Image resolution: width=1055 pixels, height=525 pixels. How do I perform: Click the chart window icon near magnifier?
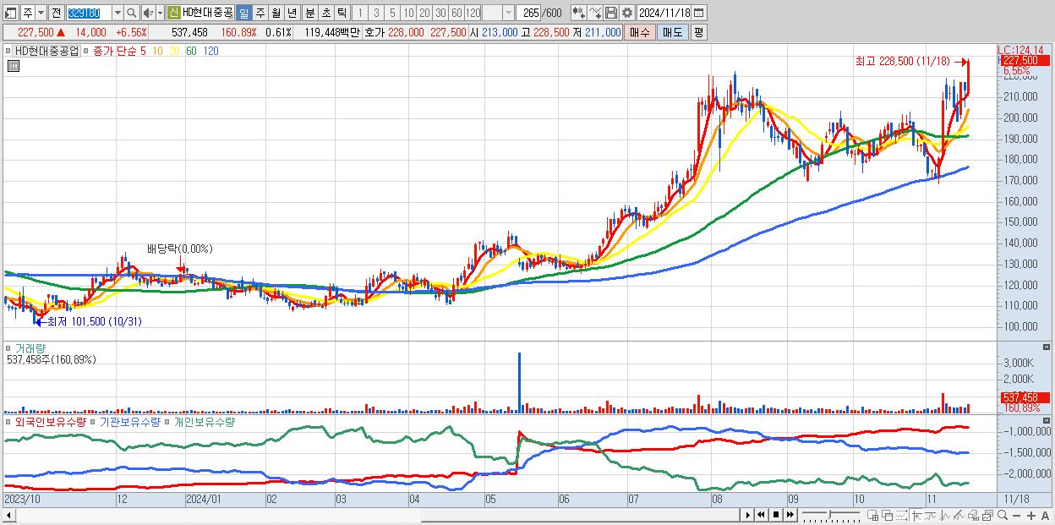click(x=988, y=516)
